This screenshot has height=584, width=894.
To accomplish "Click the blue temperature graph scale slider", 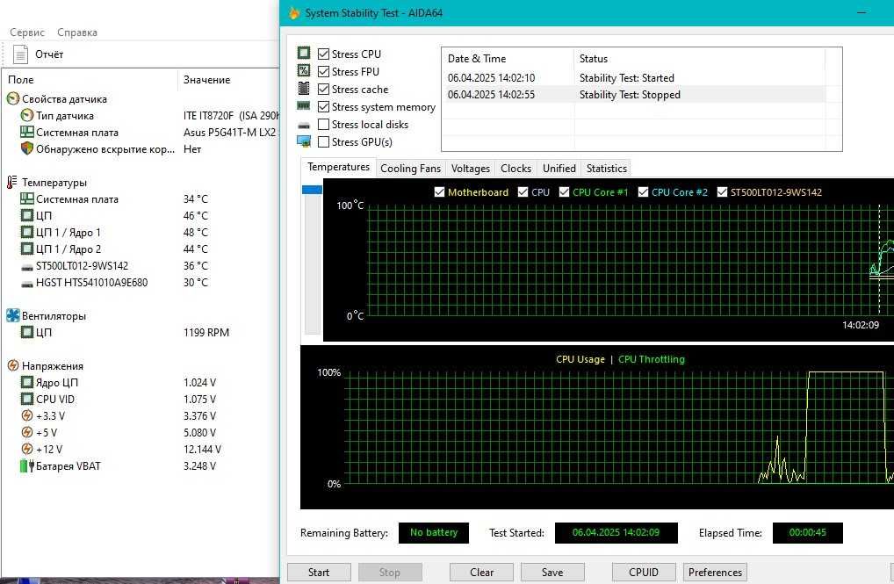I will tap(312, 190).
